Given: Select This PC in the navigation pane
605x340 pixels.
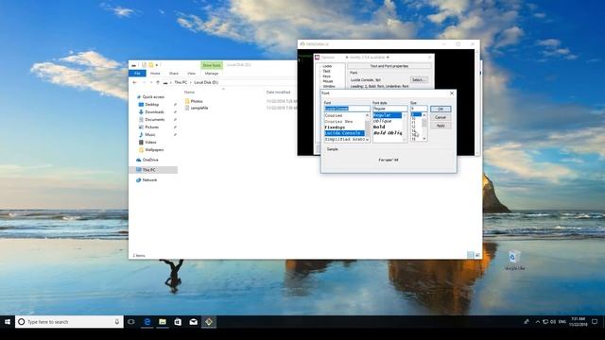Looking at the screenshot, I should (x=153, y=170).
